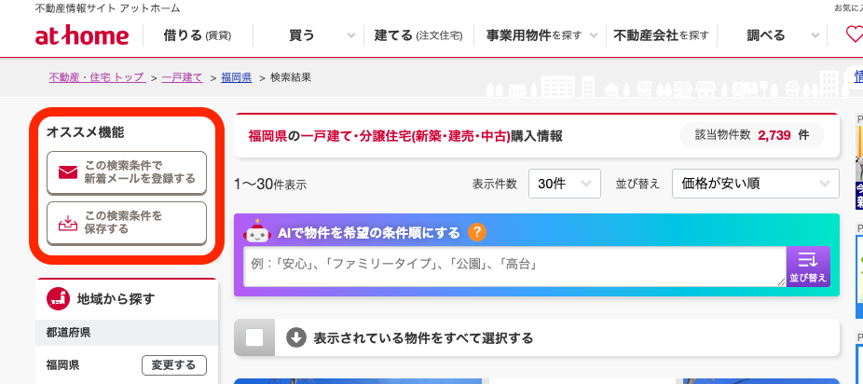Click the orange question mark help icon
The width and height of the screenshot is (863, 384).
[477, 232]
